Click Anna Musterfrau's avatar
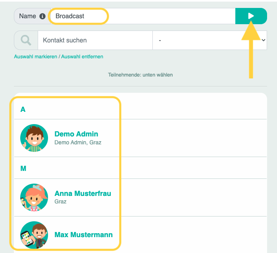The width and height of the screenshot is (277, 253). pyautogui.click(x=34, y=197)
